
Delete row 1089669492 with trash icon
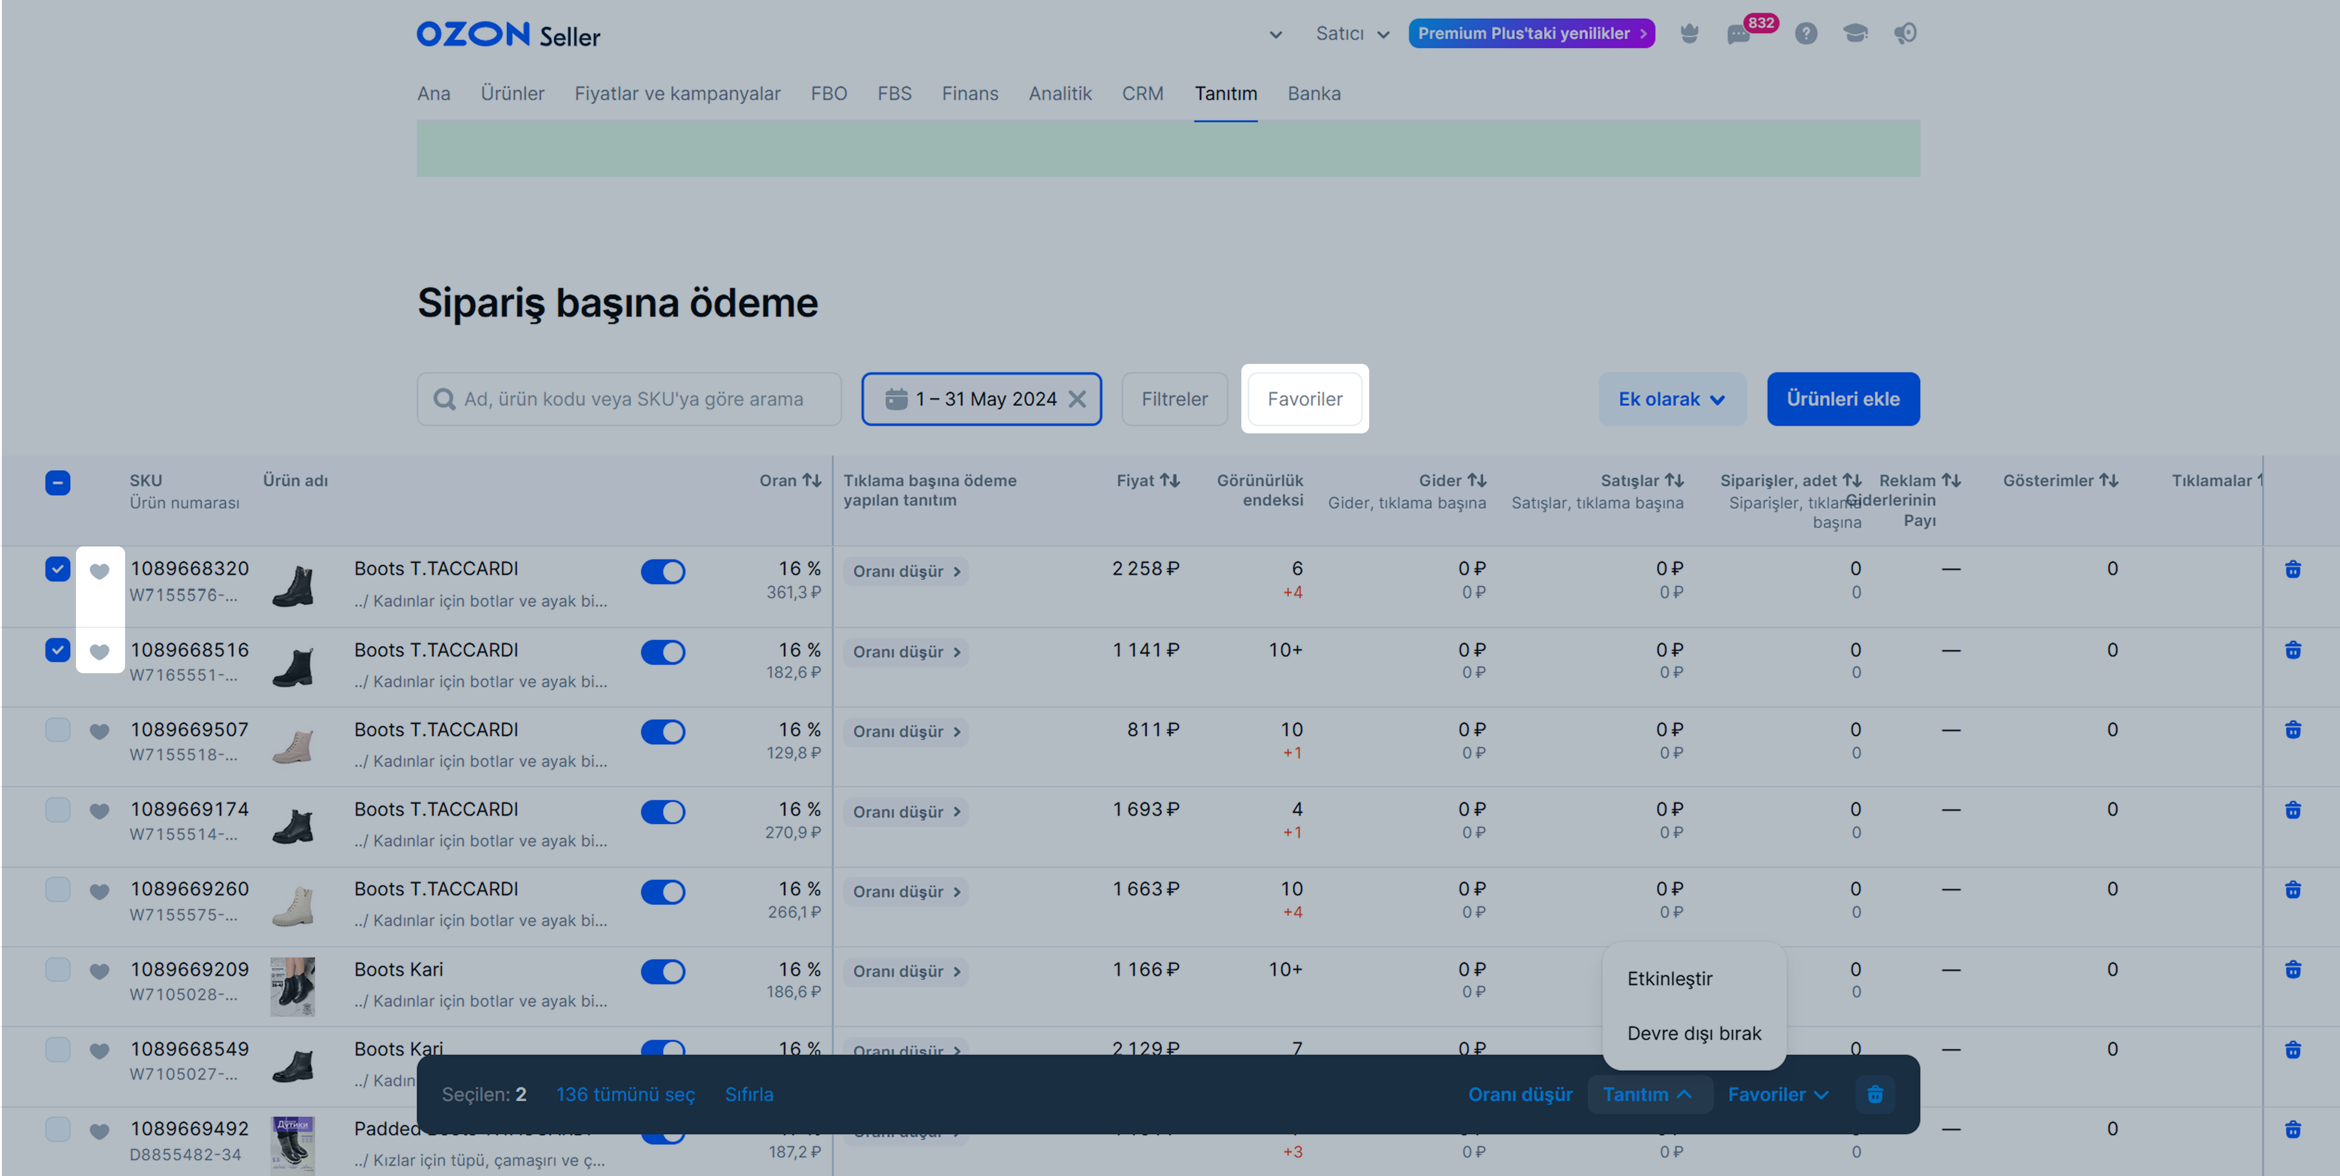pyautogui.click(x=2293, y=1130)
